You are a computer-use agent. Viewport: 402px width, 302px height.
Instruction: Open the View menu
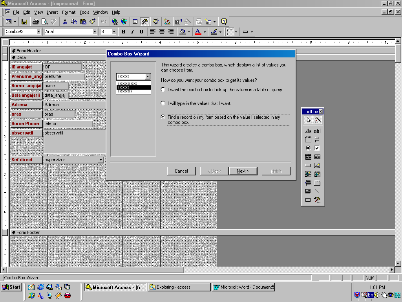(38, 12)
